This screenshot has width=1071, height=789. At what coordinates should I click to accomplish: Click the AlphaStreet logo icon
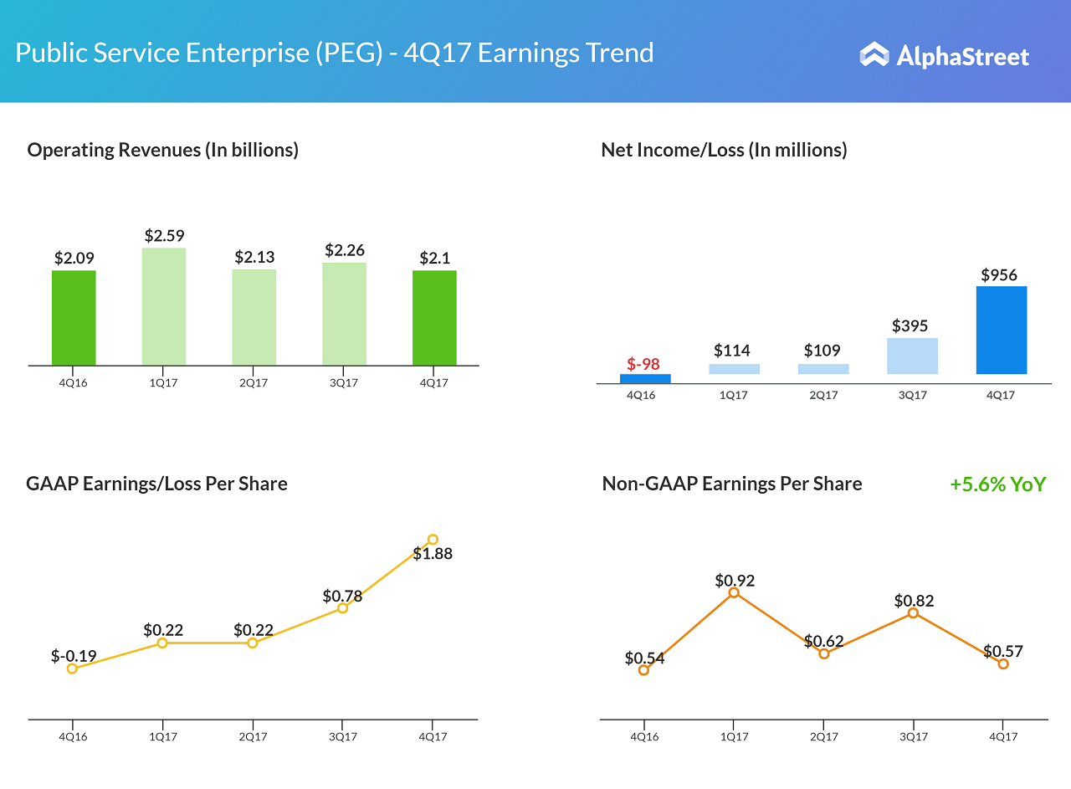pyautogui.click(x=874, y=55)
